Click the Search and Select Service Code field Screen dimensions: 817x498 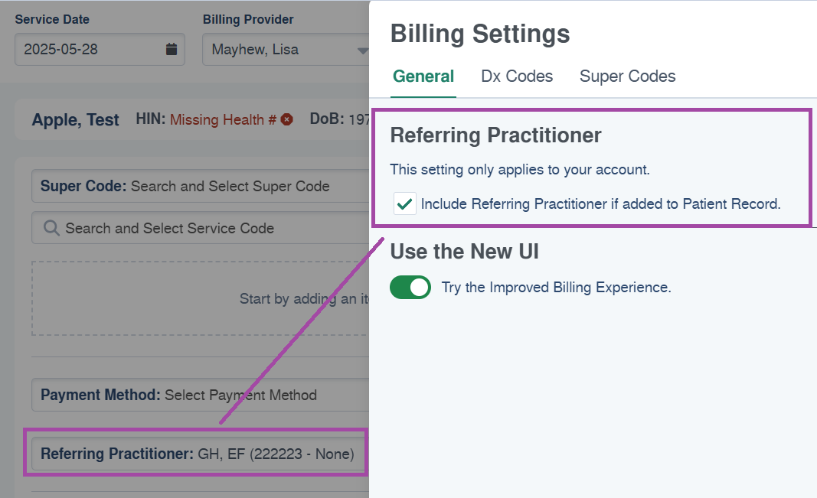[x=200, y=228]
